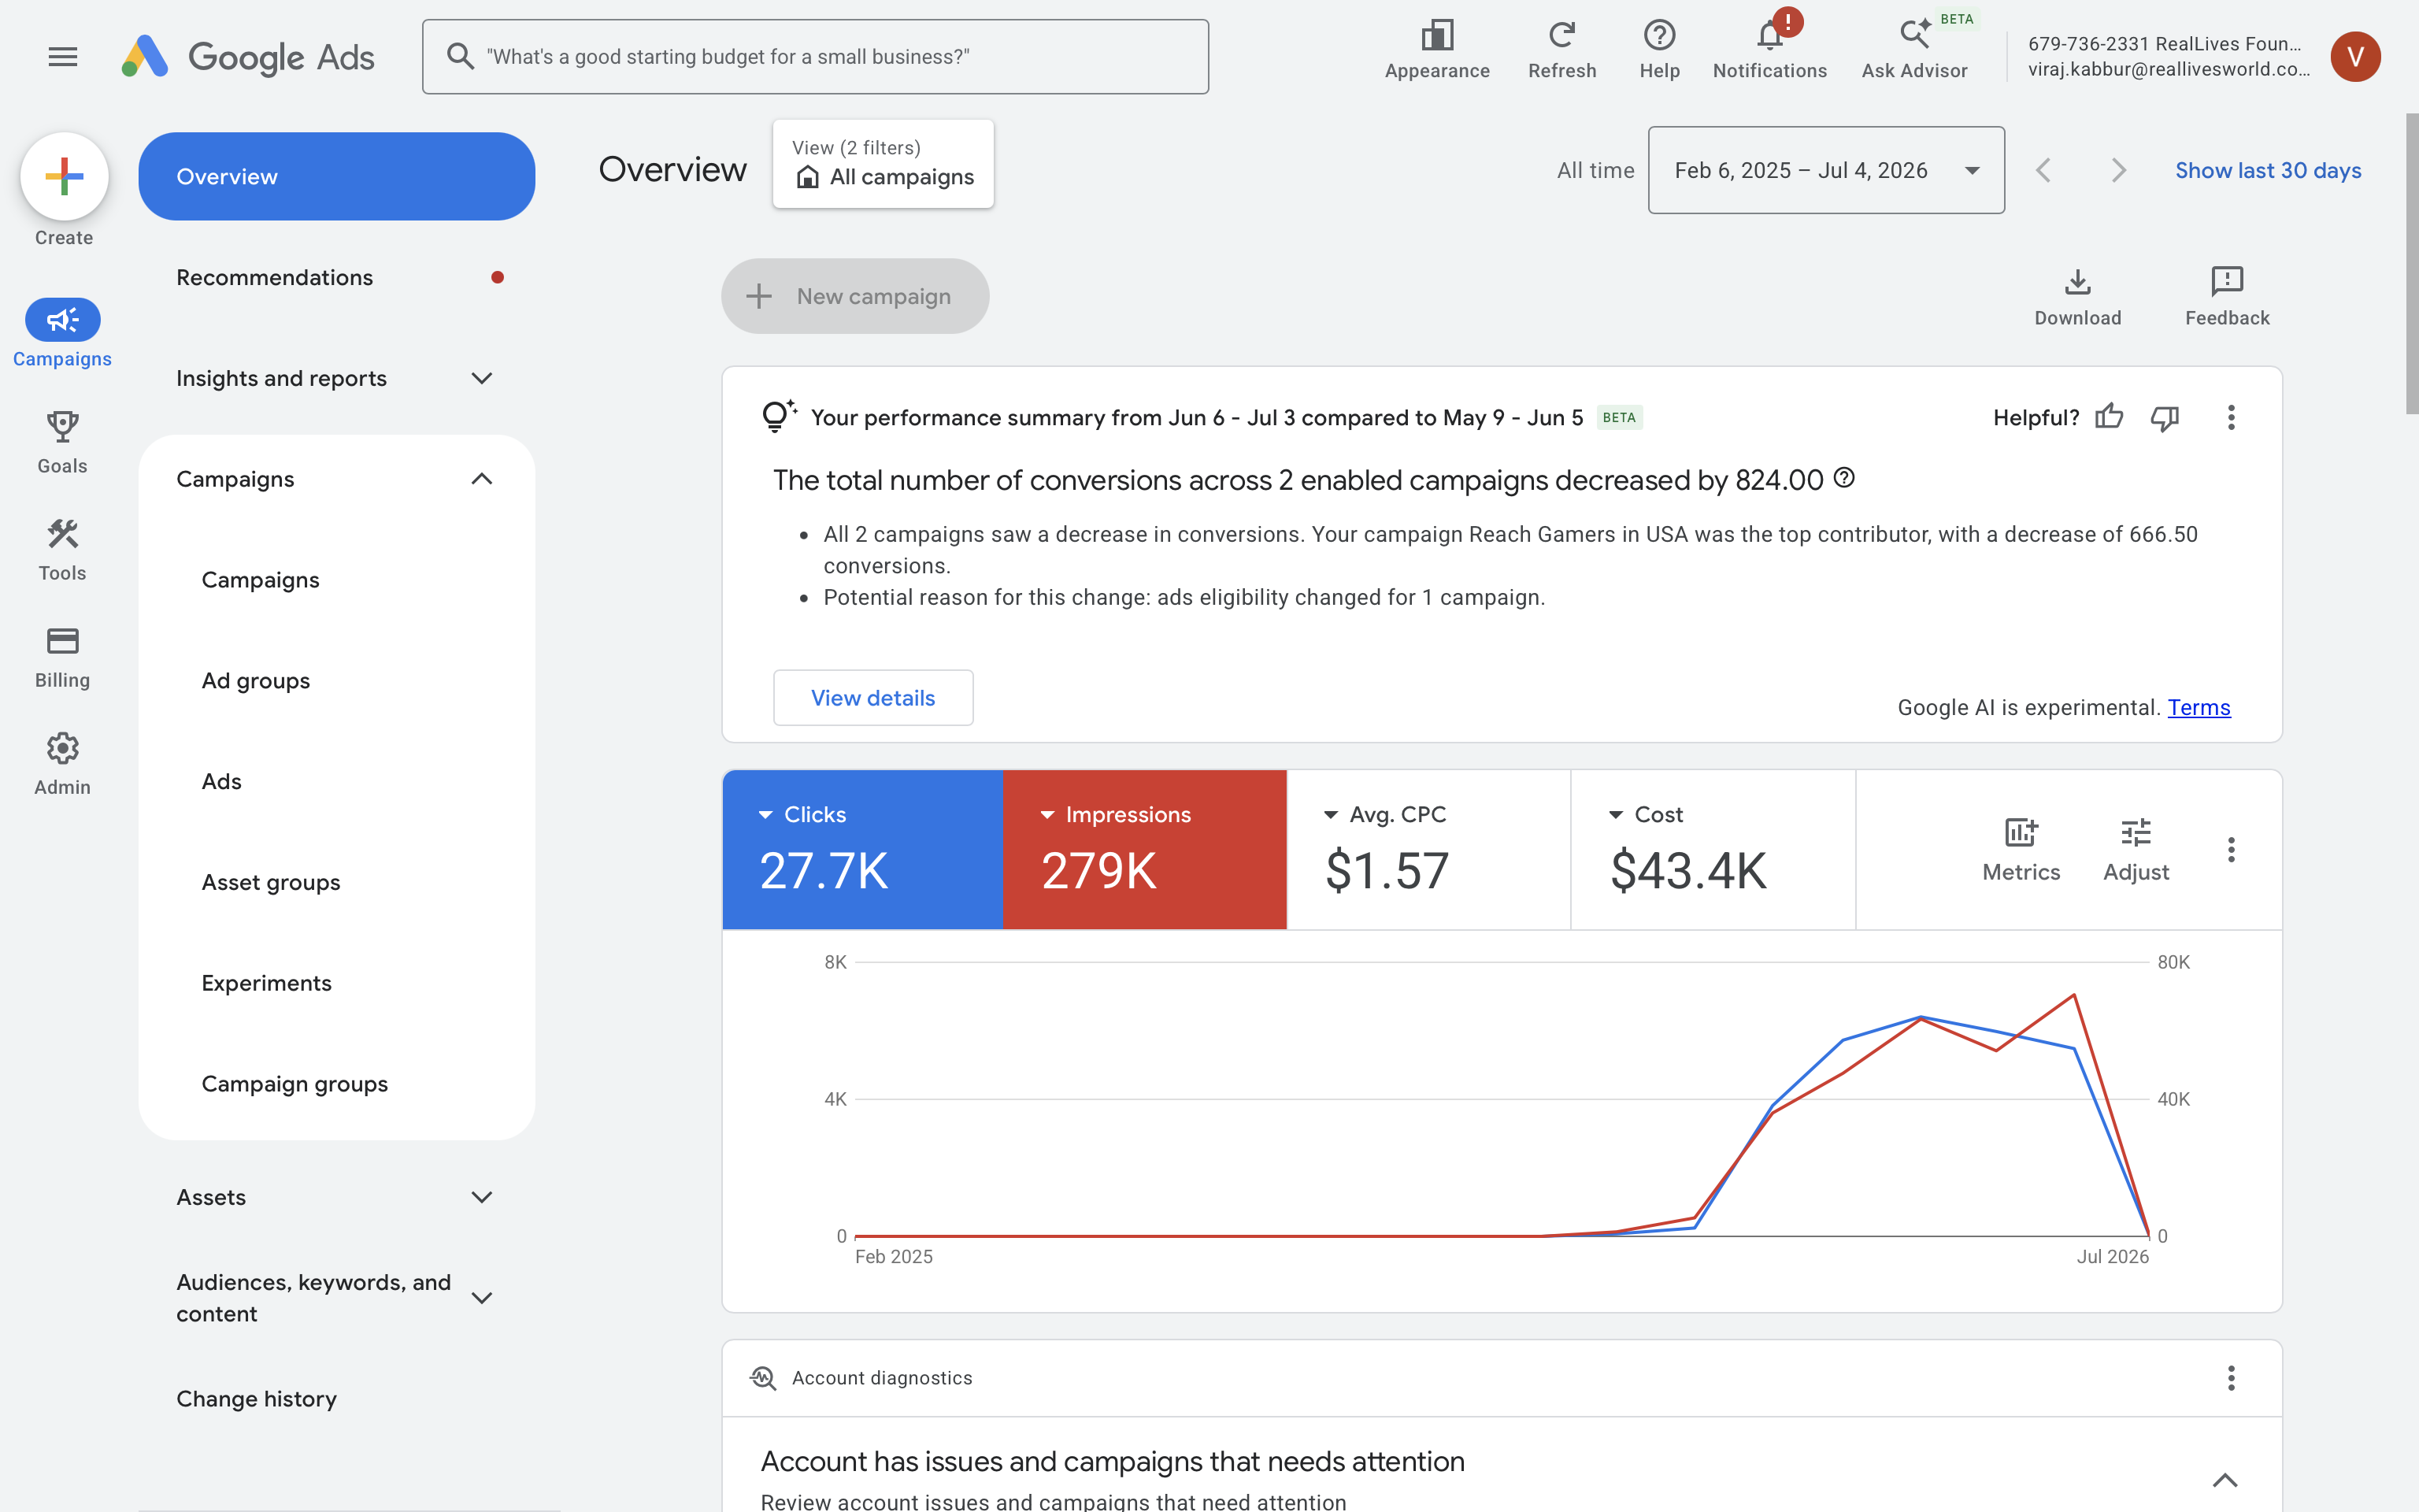The width and height of the screenshot is (2419, 1512).
Task: Click Show last 30 days link
Action: click(x=2267, y=170)
